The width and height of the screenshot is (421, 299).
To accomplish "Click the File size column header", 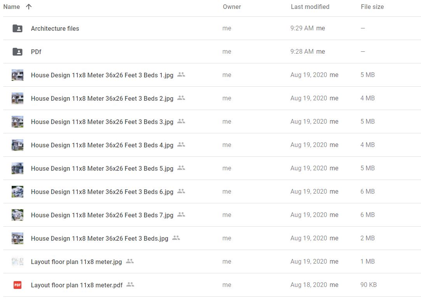I will pos(372,7).
